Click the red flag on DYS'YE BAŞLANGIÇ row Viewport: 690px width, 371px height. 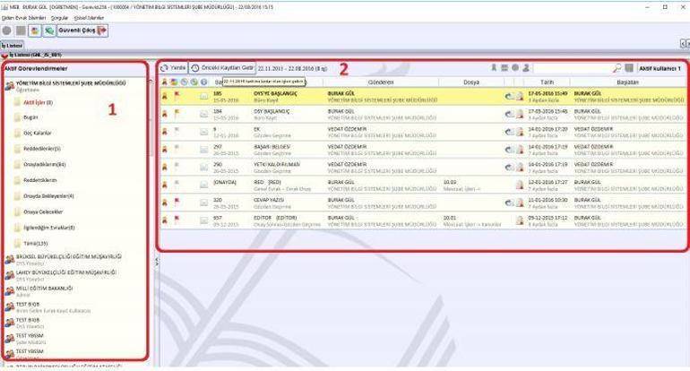tap(177, 93)
